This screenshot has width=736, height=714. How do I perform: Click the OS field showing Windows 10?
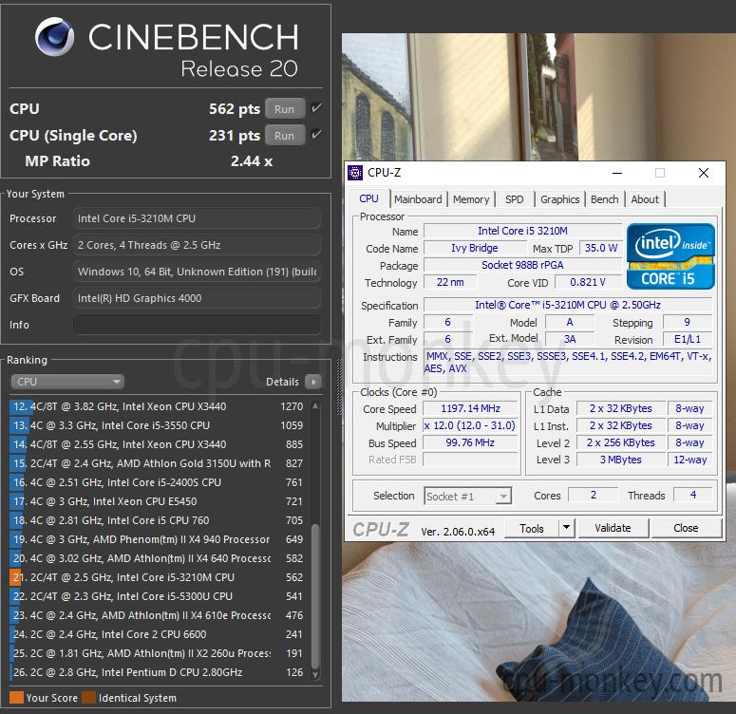coord(197,272)
